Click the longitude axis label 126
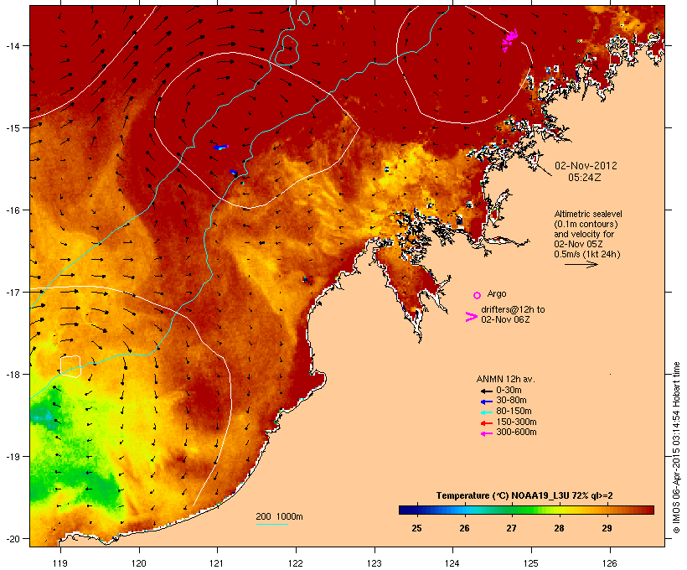Screen dimensions: 687x570 (x=610, y=563)
